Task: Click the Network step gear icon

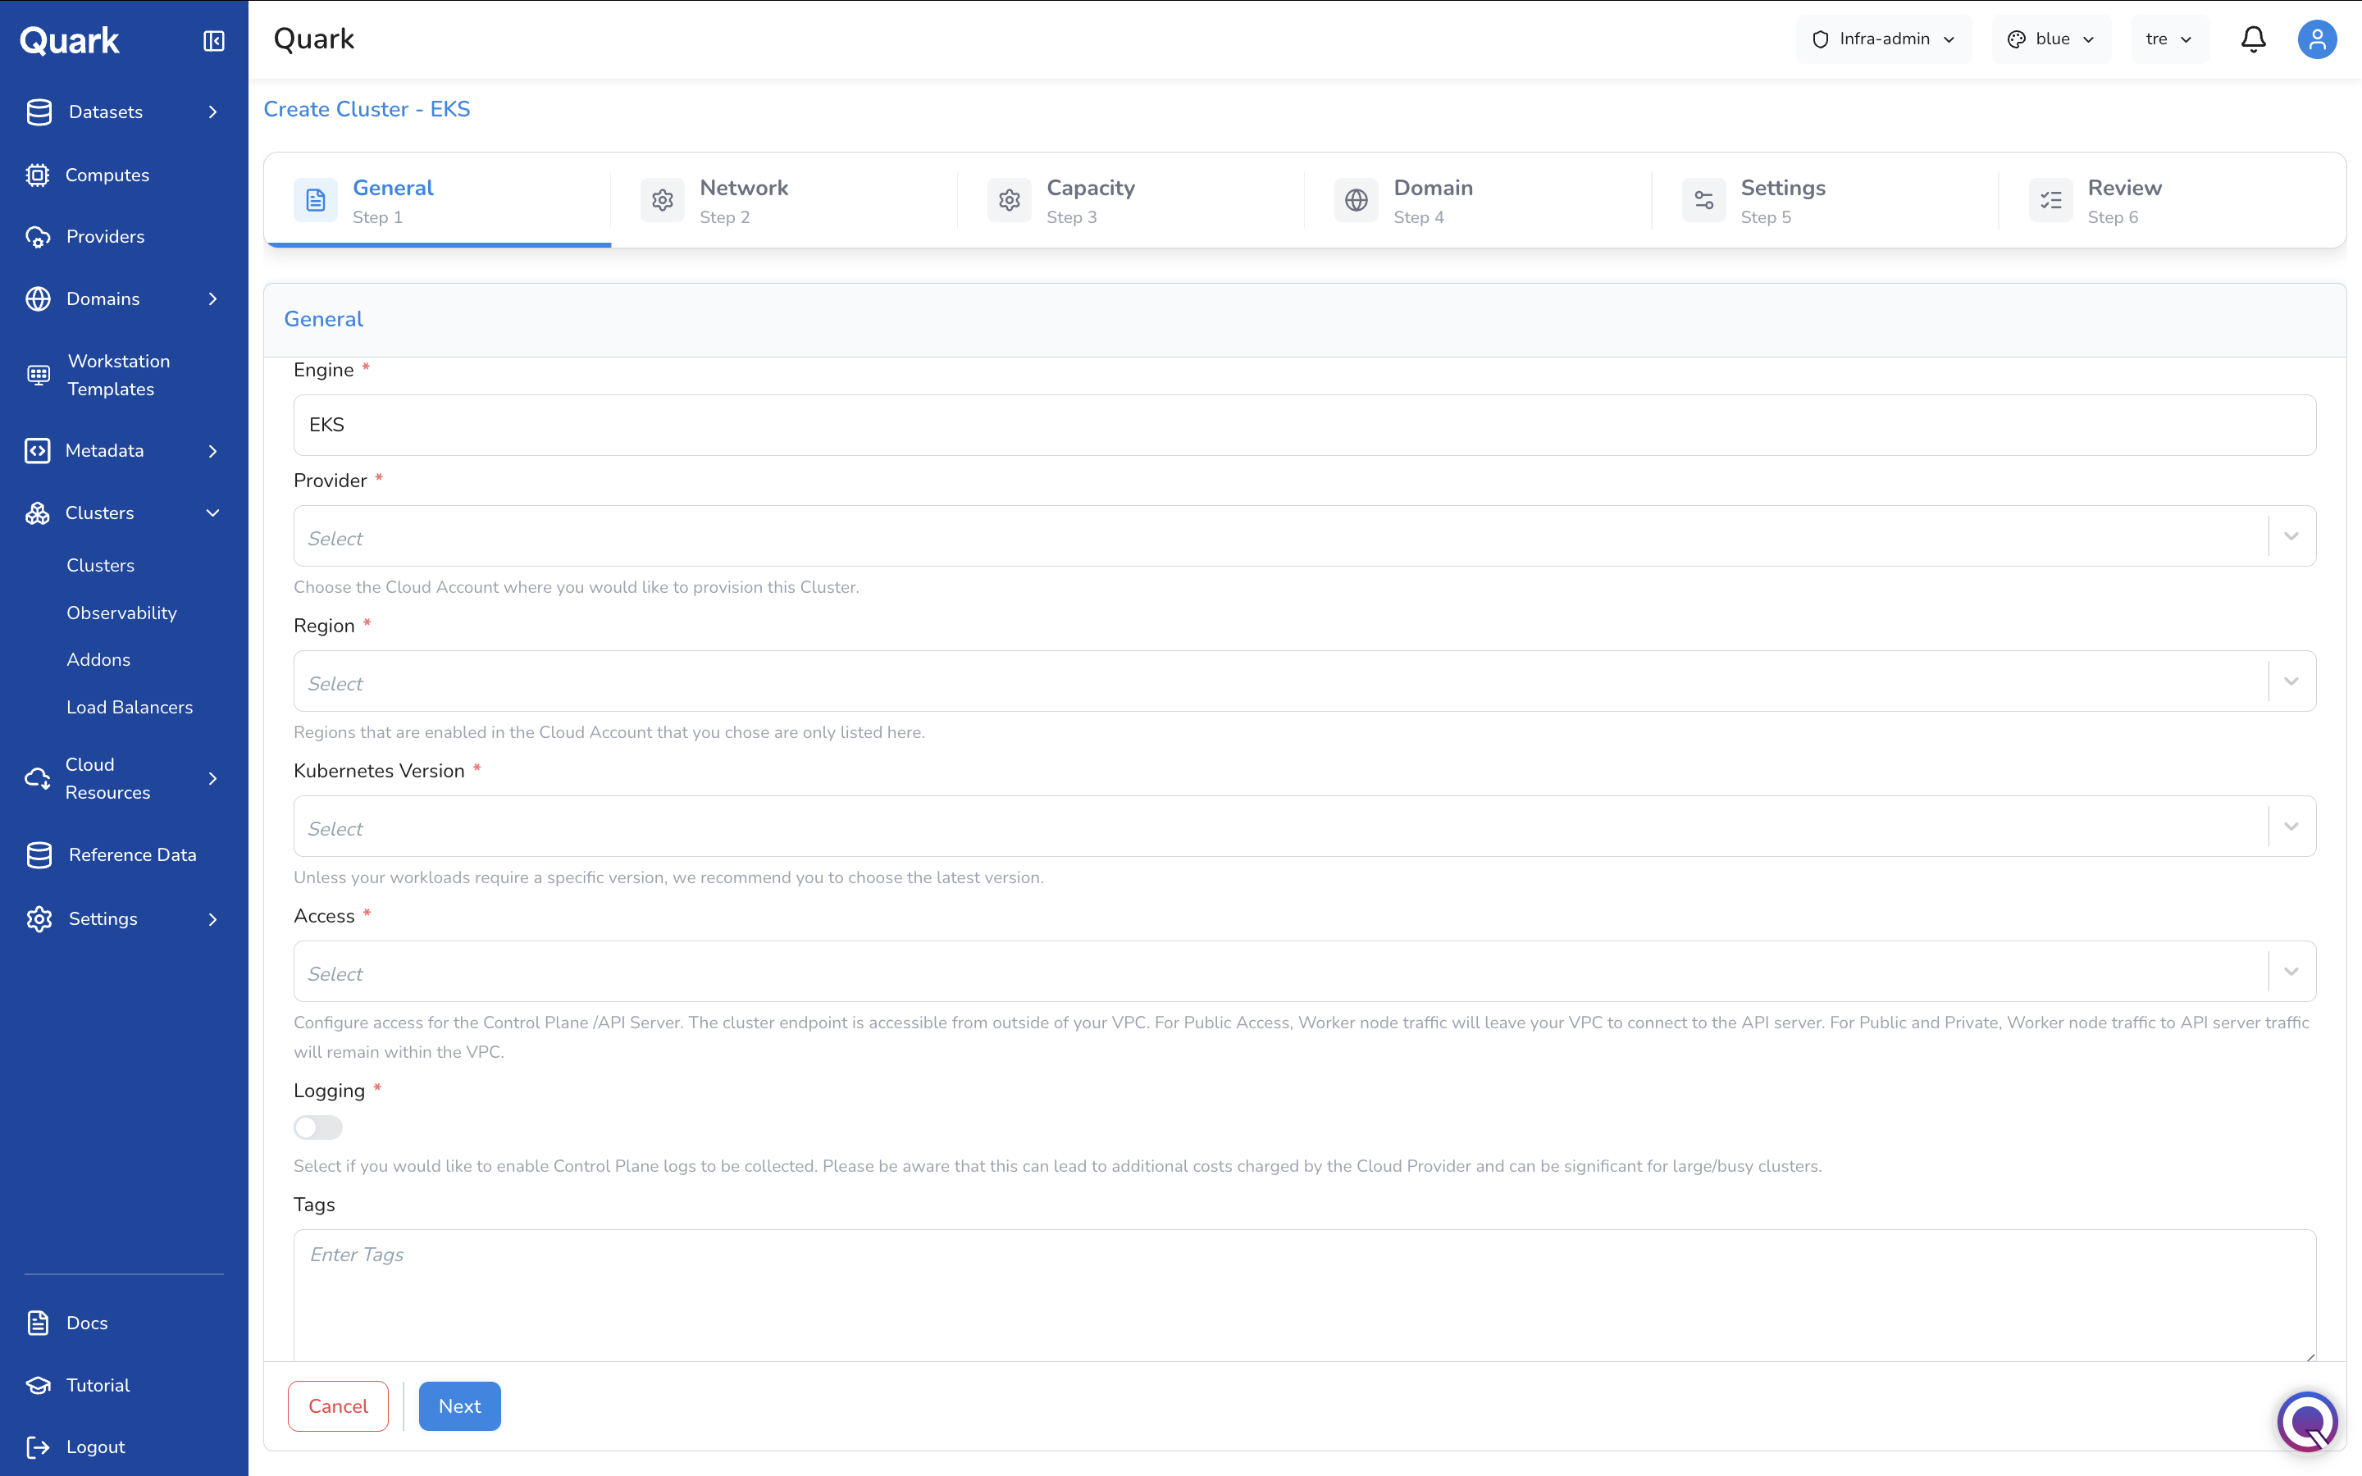Action: click(663, 200)
